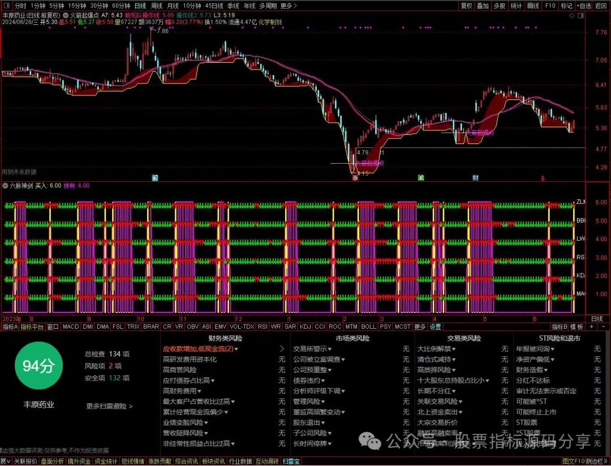Select the BOLL indicator
611x466 pixels.
[369, 326]
